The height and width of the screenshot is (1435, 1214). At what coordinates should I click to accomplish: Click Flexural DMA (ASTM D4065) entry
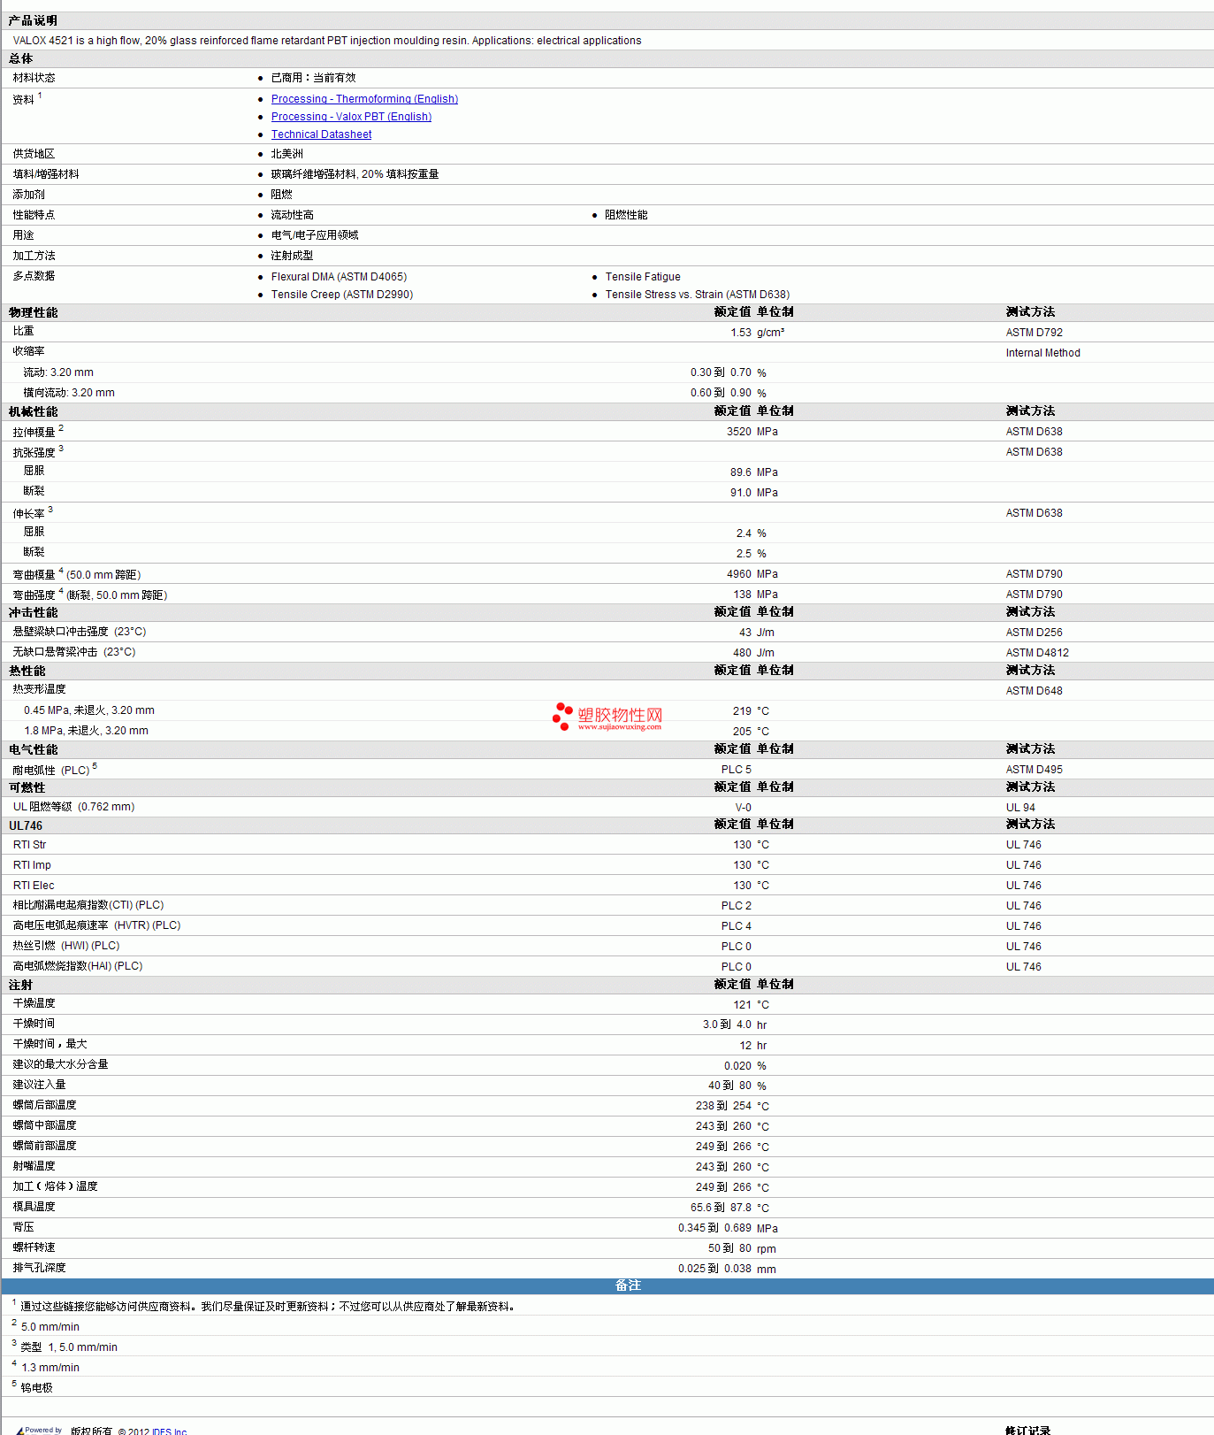click(339, 277)
